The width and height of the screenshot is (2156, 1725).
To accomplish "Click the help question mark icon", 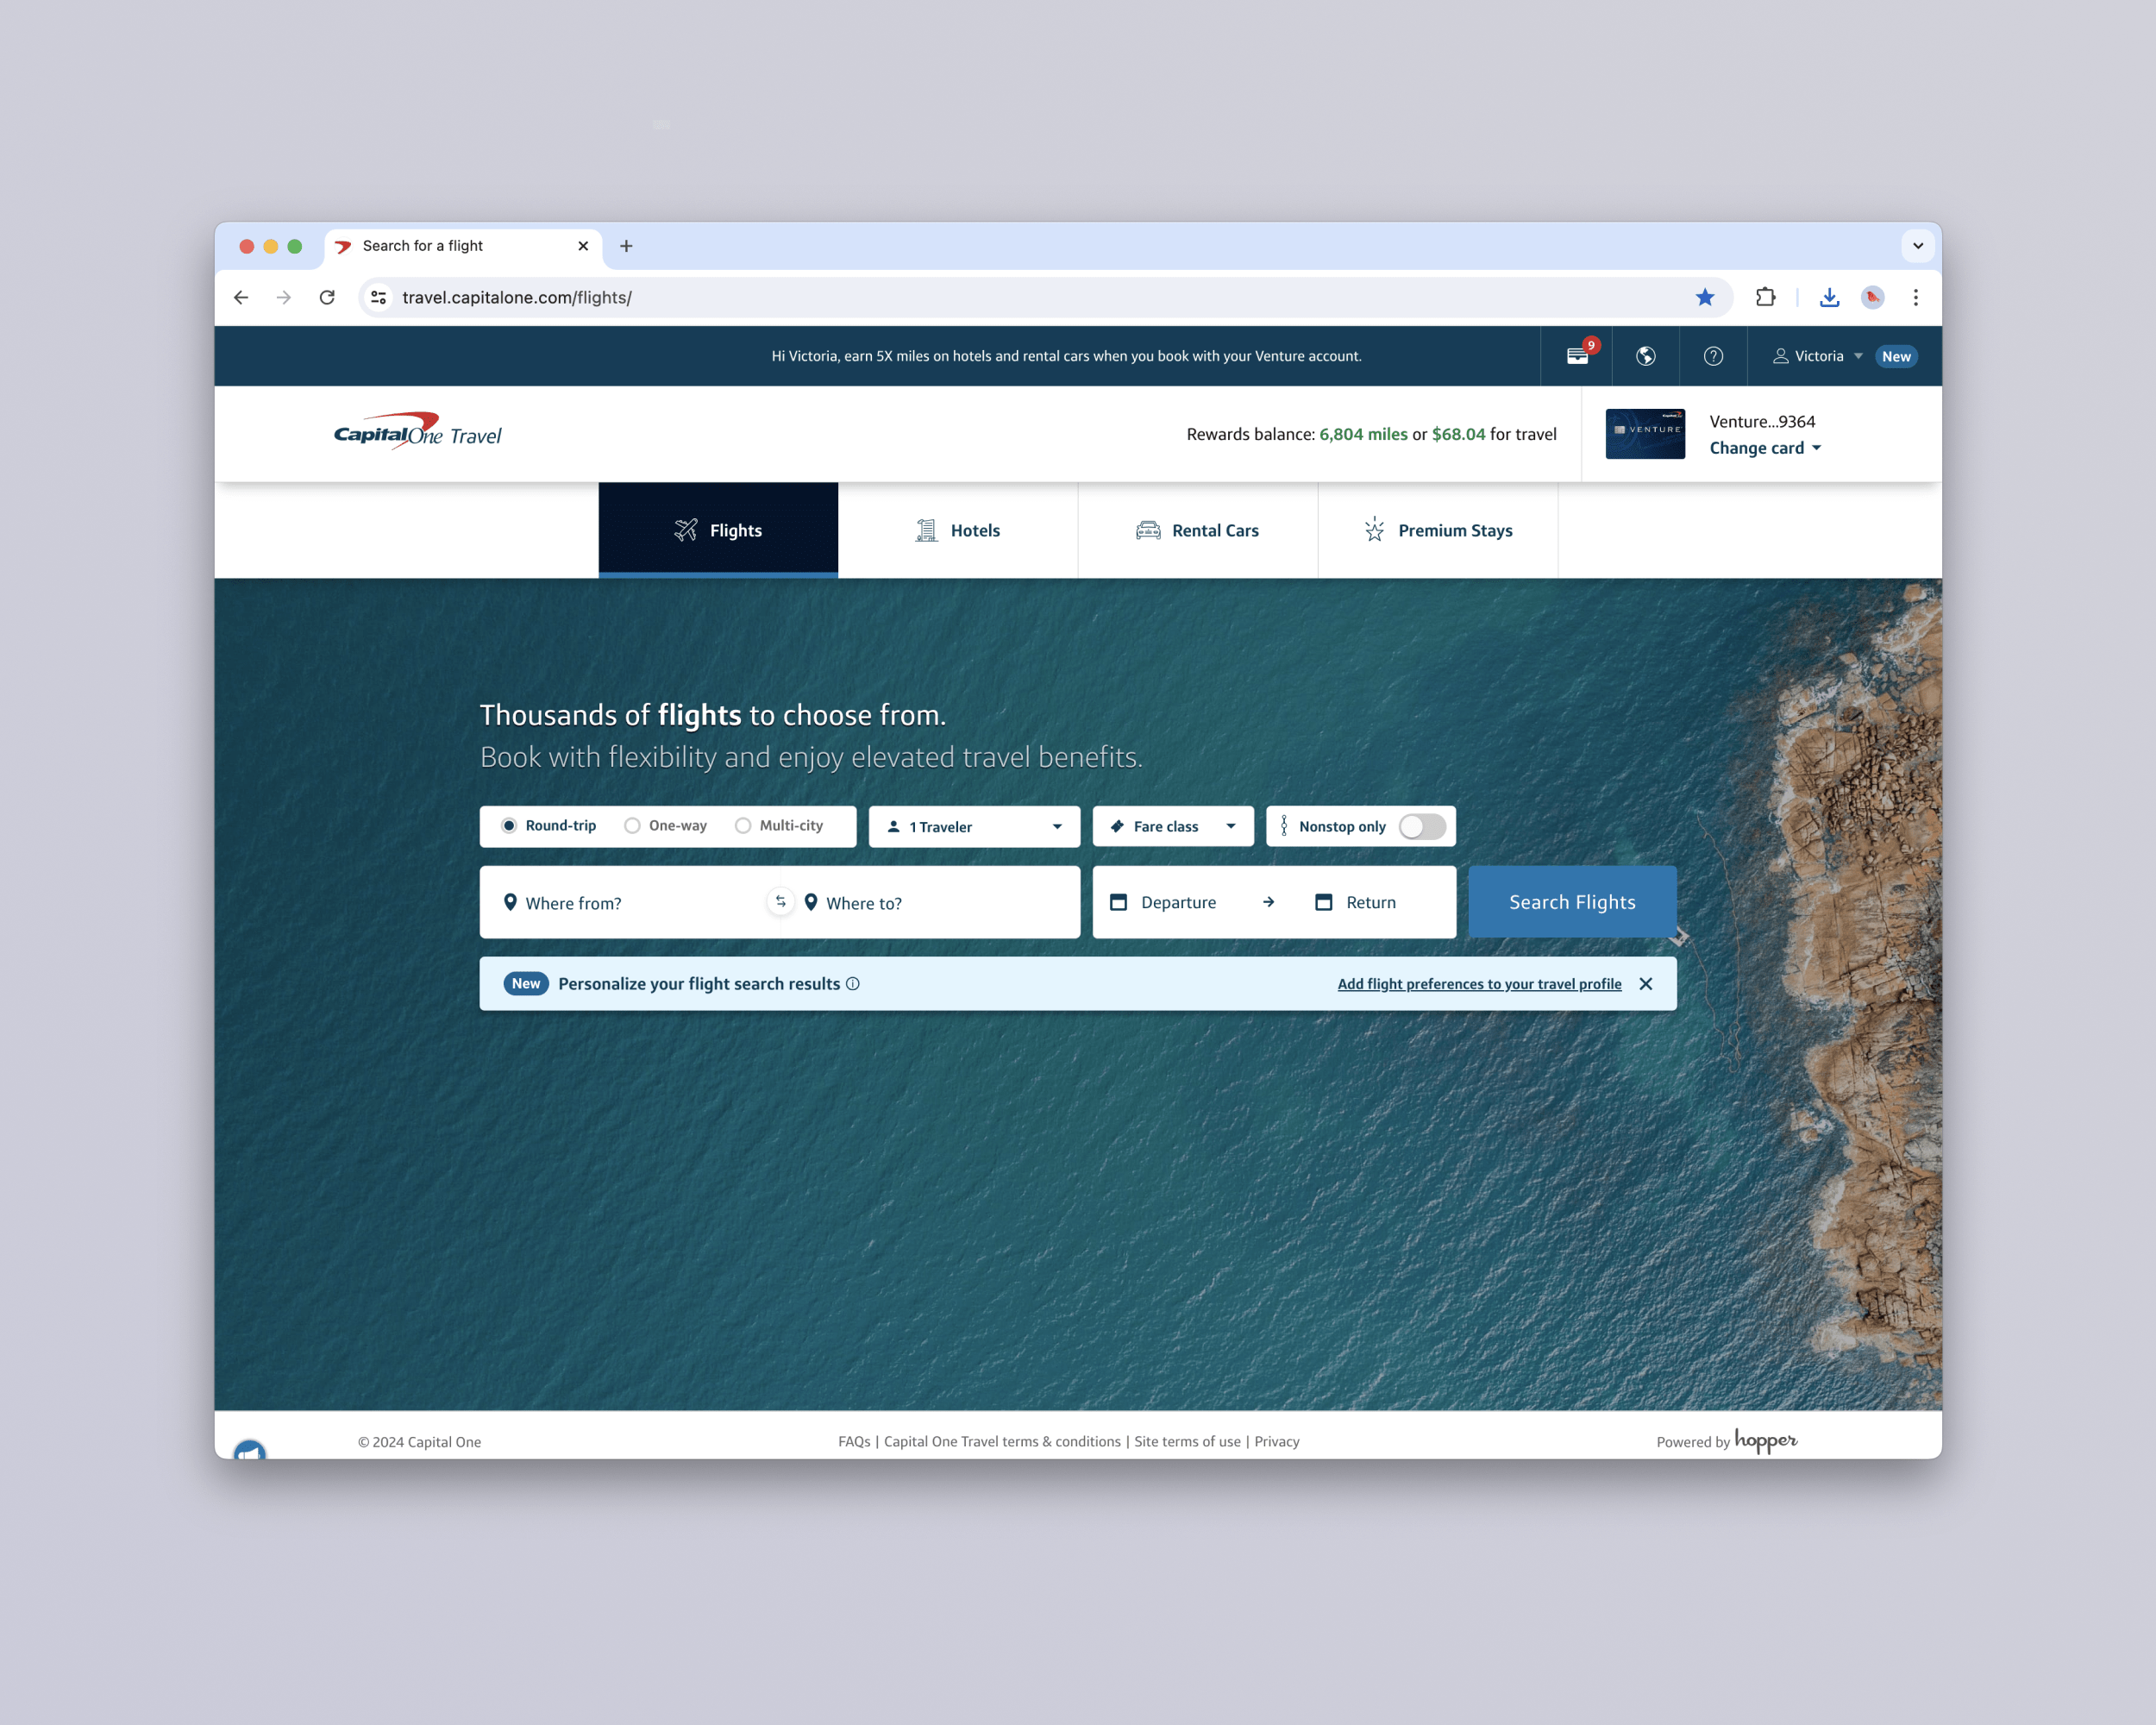I will (1713, 356).
